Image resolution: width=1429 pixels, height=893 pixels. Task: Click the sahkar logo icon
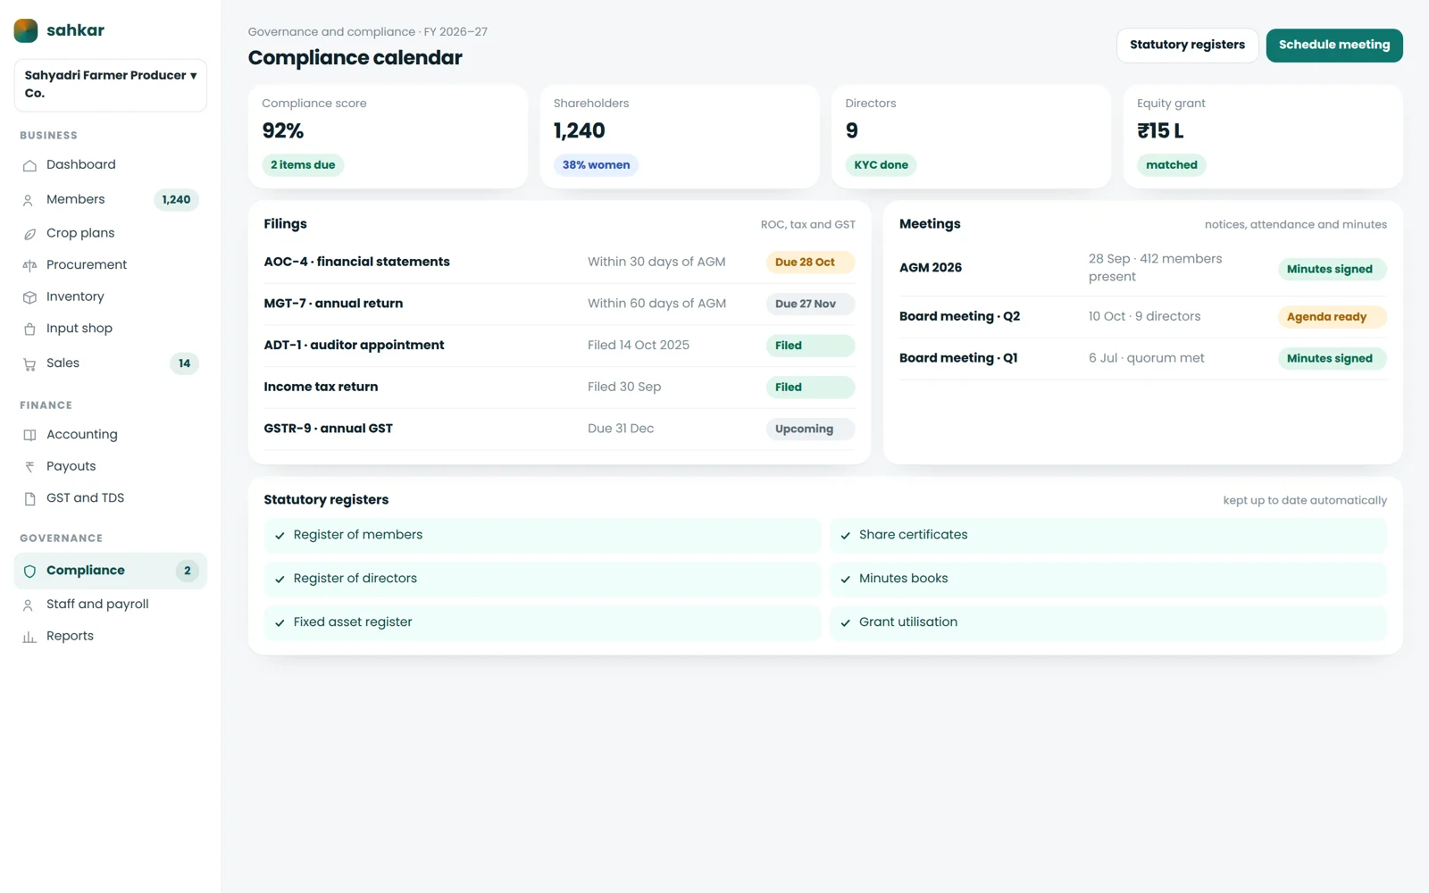click(x=26, y=30)
